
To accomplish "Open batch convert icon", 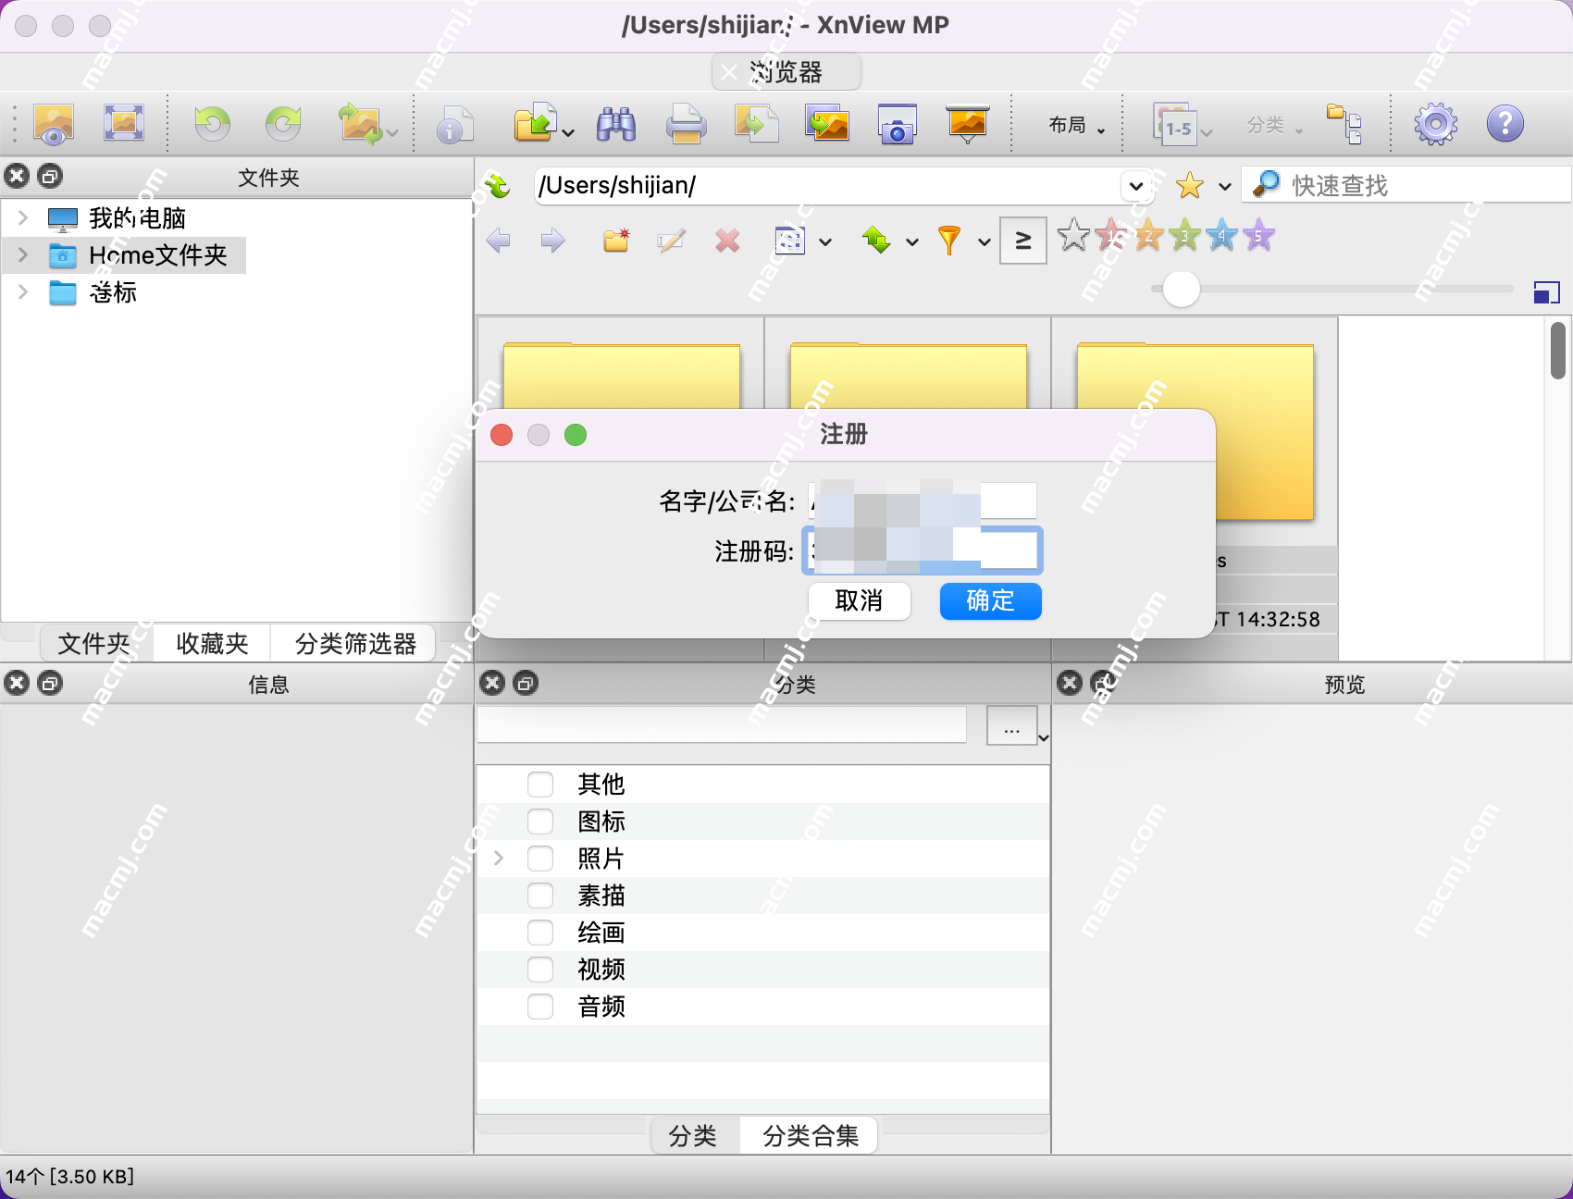I will pyautogui.click(x=756, y=123).
